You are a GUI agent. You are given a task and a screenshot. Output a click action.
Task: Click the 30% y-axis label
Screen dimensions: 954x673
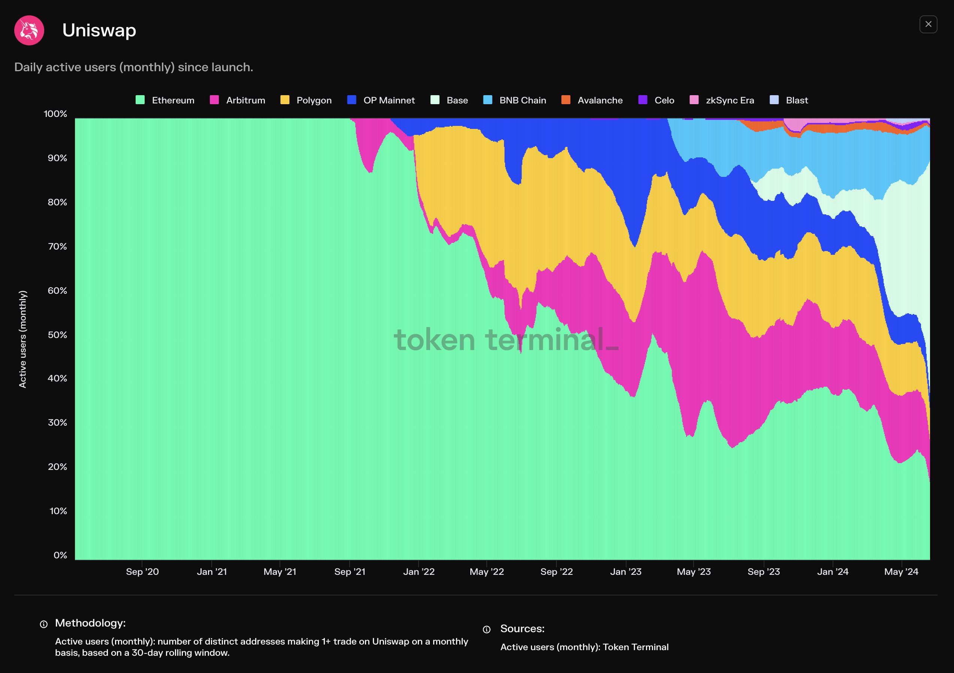pos(57,422)
